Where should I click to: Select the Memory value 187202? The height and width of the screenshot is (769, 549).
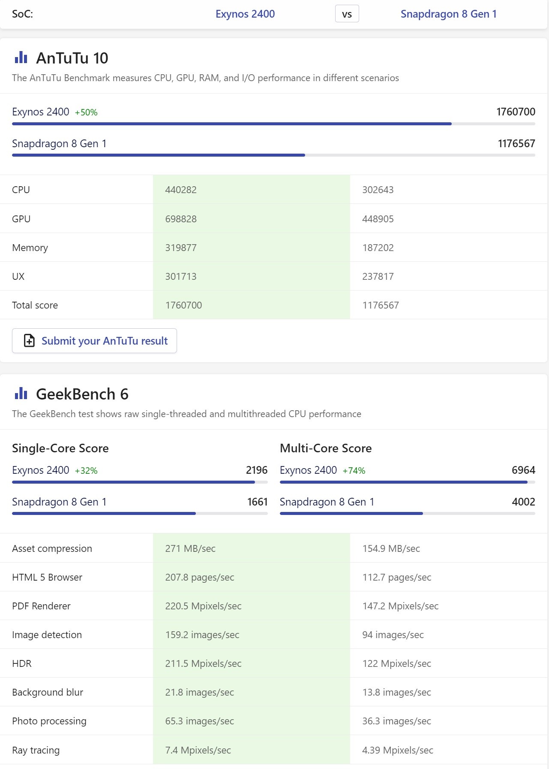378,248
